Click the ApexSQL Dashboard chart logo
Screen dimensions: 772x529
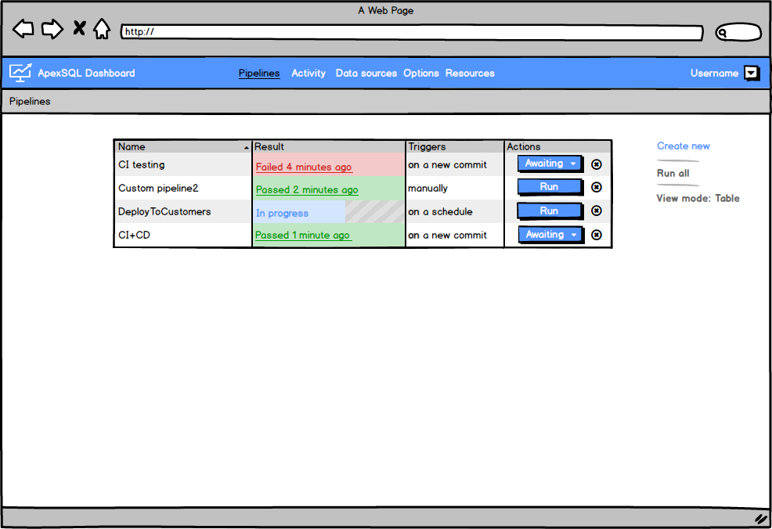(20, 73)
